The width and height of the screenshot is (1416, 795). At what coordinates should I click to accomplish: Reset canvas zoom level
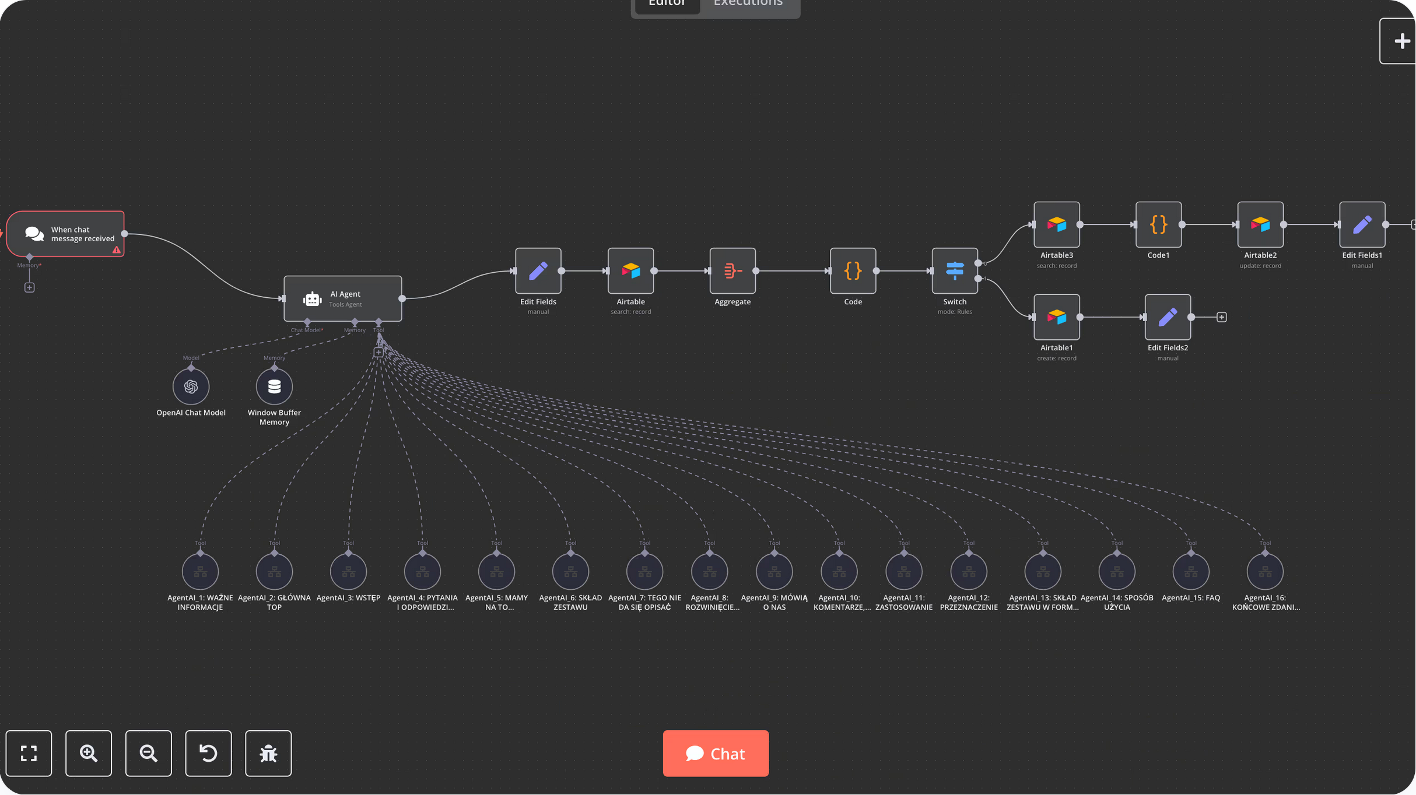pos(208,754)
